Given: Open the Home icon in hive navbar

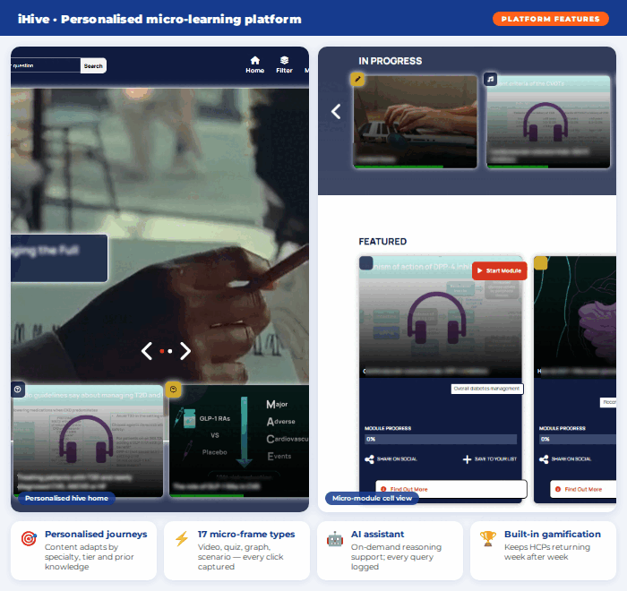Looking at the screenshot, I should 254,60.
